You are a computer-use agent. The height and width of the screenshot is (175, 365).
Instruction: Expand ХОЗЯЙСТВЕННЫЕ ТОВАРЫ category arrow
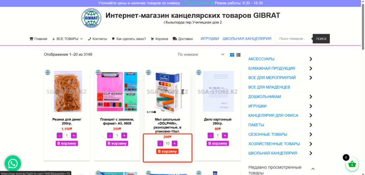click(311, 144)
